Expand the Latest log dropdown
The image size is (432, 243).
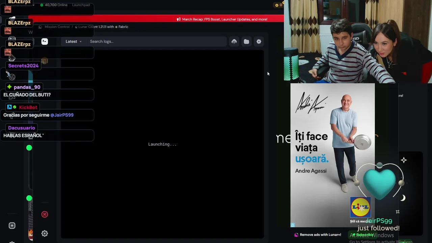pyautogui.click(x=74, y=42)
